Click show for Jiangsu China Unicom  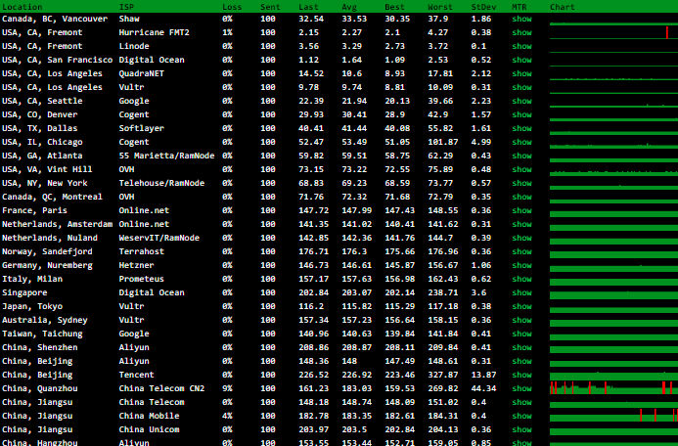[521, 429]
